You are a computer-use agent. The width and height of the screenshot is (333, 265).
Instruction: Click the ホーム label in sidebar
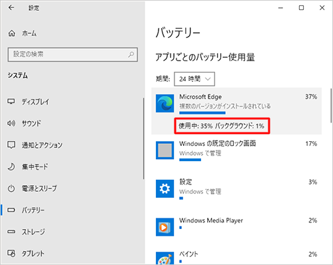coord(29,33)
